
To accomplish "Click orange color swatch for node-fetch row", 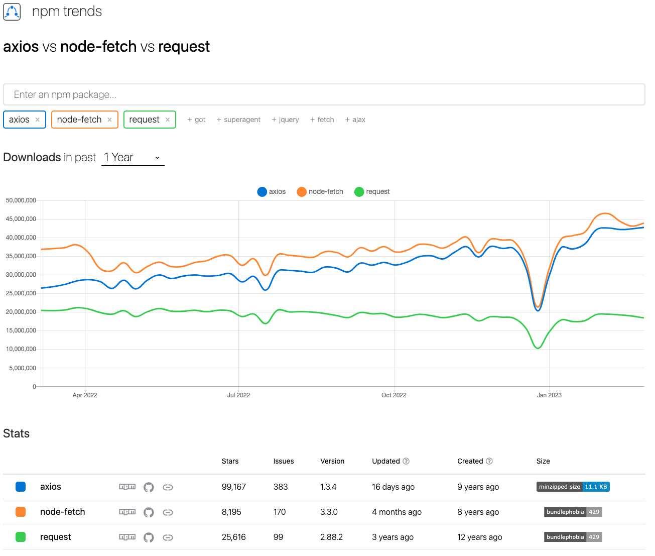I will 21,512.
